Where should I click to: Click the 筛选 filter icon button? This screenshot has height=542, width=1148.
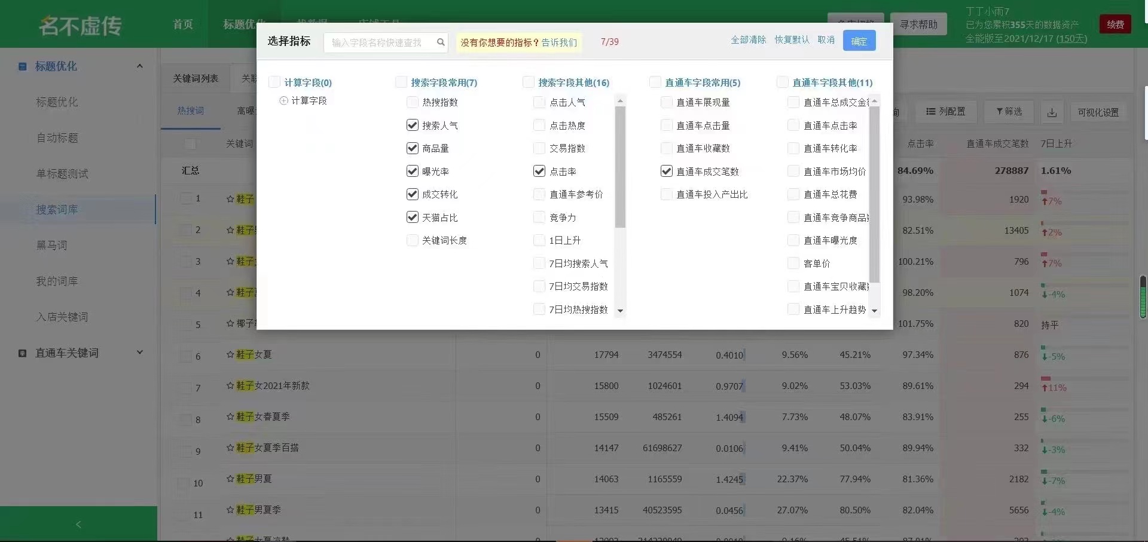click(1009, 112)
